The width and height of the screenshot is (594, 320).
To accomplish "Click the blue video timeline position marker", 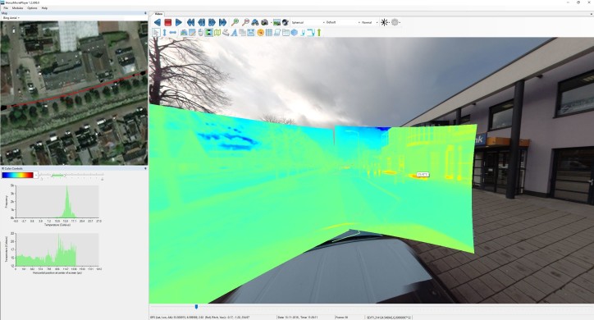I will 196,307.
